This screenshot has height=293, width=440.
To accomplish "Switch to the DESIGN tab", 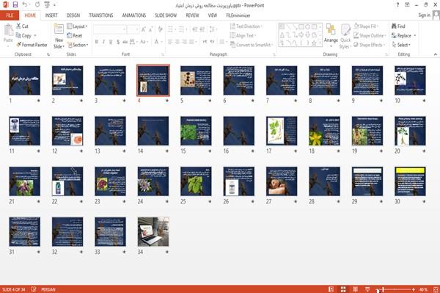I will click(x=73, y=15).
